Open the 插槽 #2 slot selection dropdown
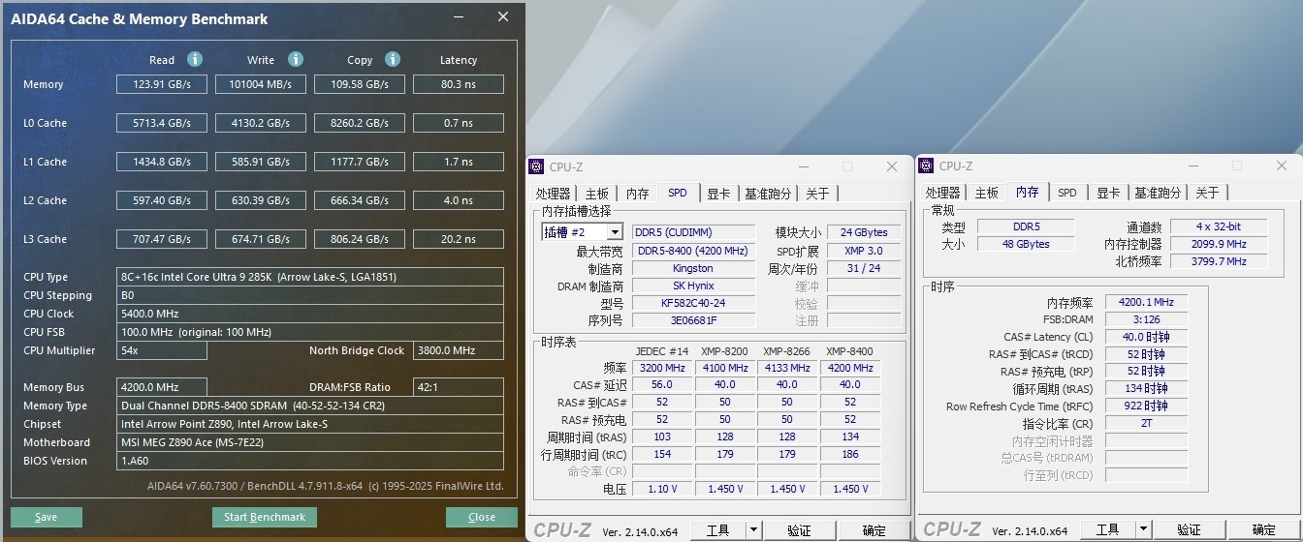 (614, 232)
